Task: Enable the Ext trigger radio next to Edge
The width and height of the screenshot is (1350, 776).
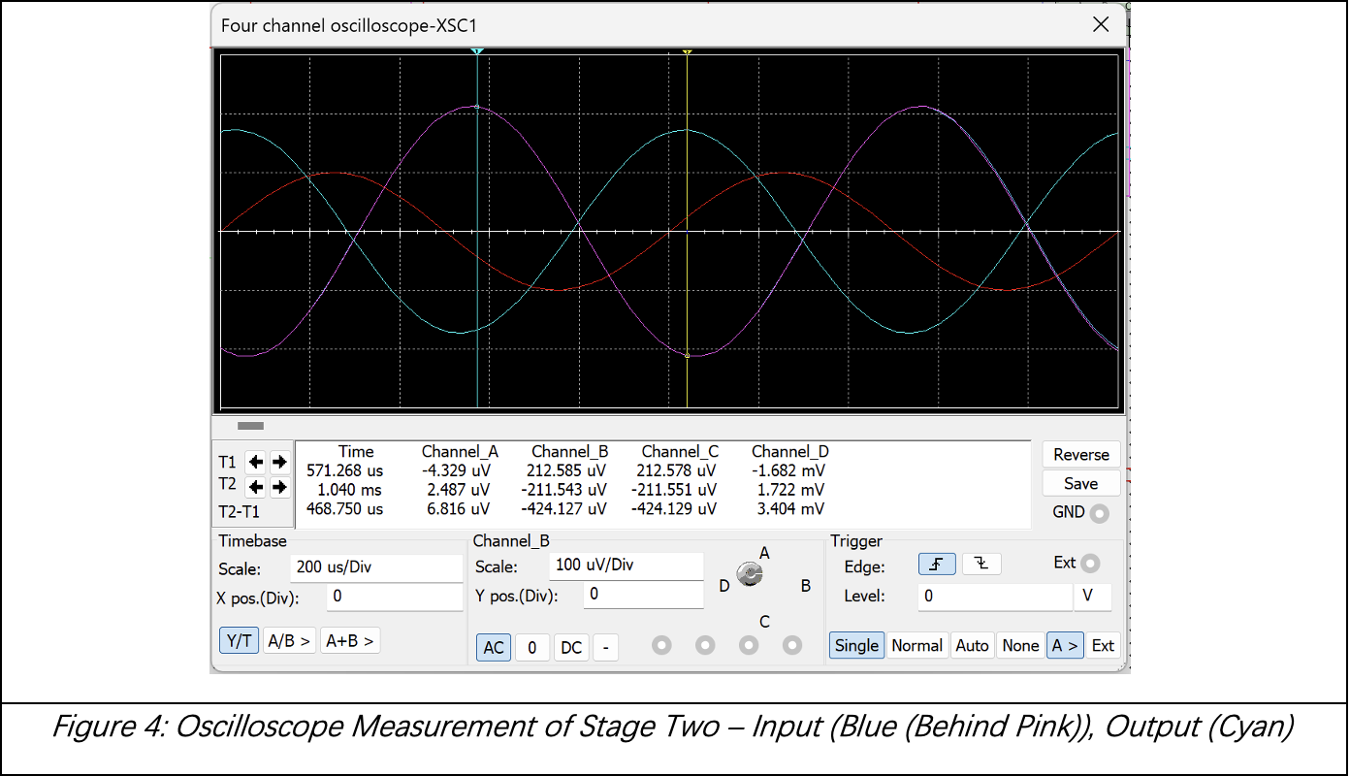Action: coord(1091,563)
